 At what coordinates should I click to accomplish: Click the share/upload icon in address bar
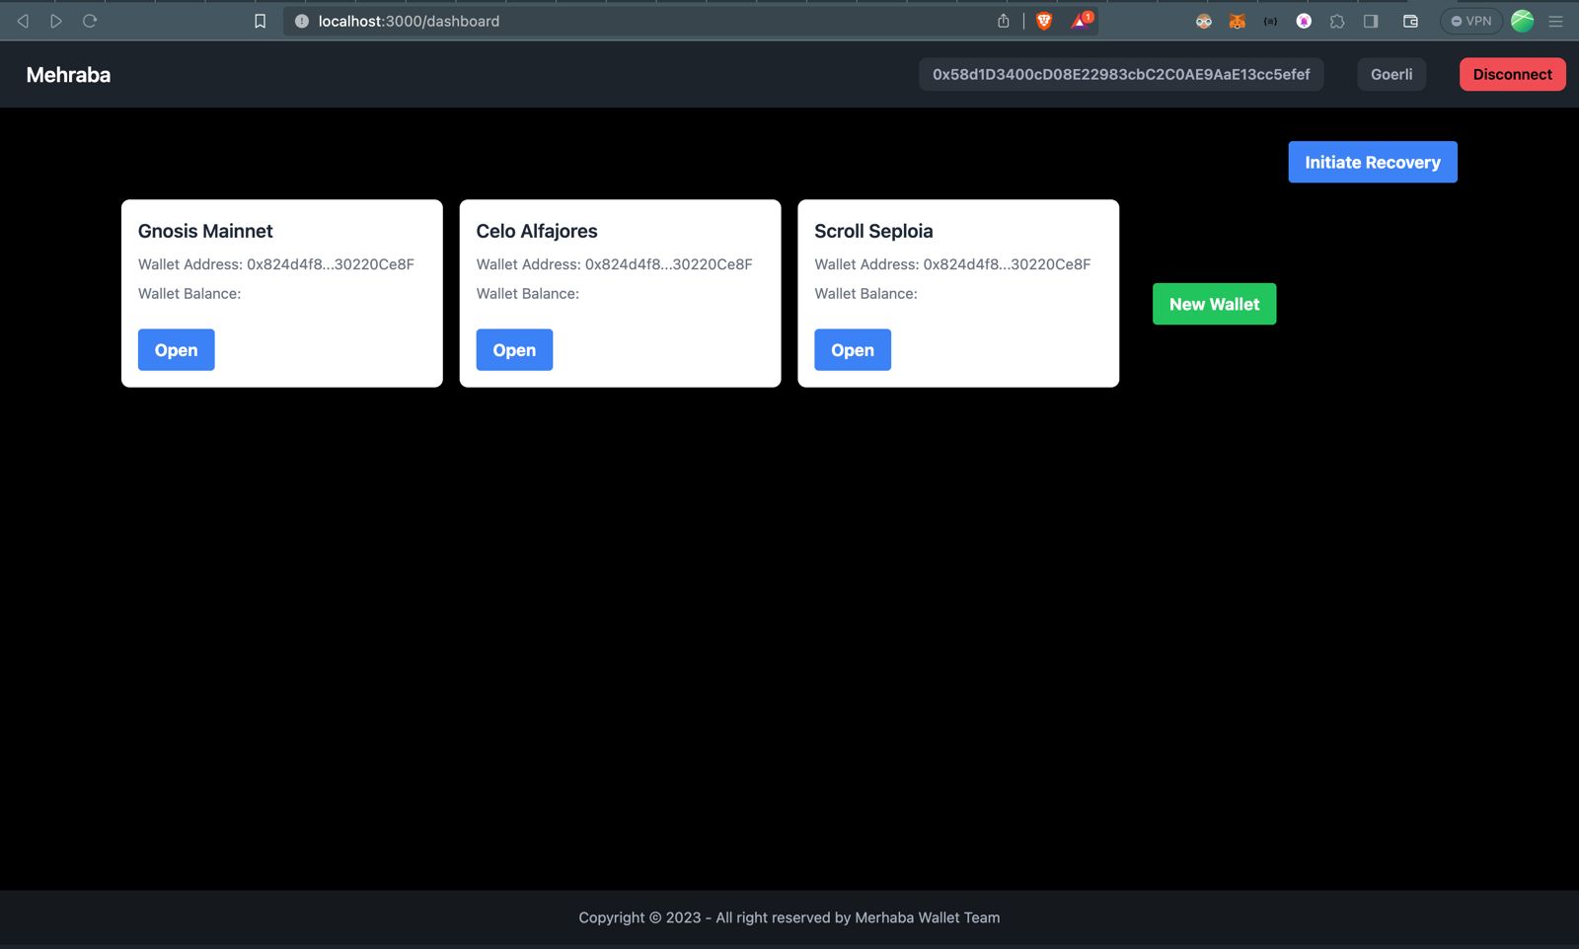[x=1003, y=20]
